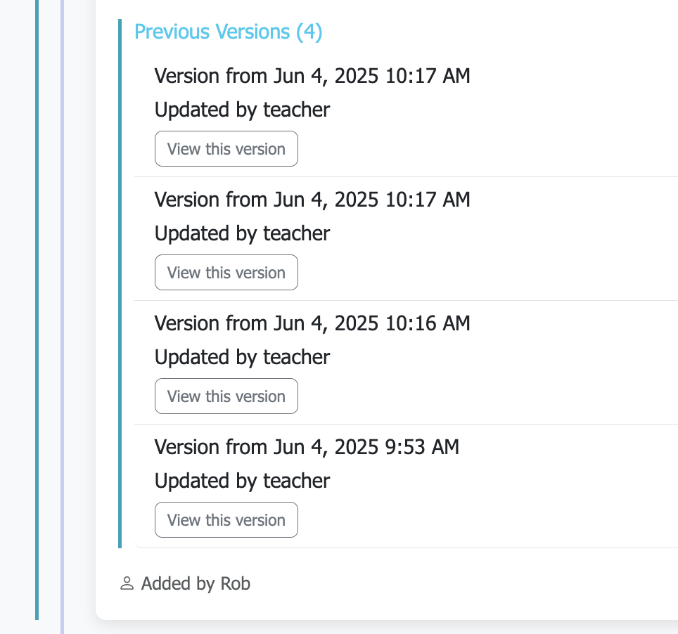Click the 'Version from Jun 4, 2025 9:53 AM' title
The width and height of the screenshot is (678, 634).
(x=306, y=447)
